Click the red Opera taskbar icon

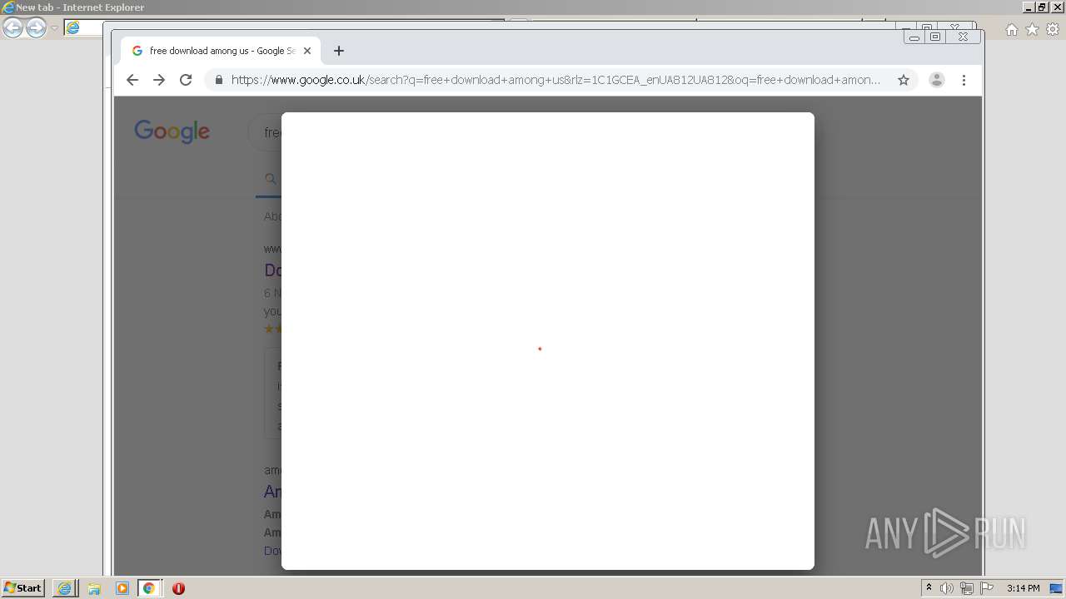[x=178, y=588]
